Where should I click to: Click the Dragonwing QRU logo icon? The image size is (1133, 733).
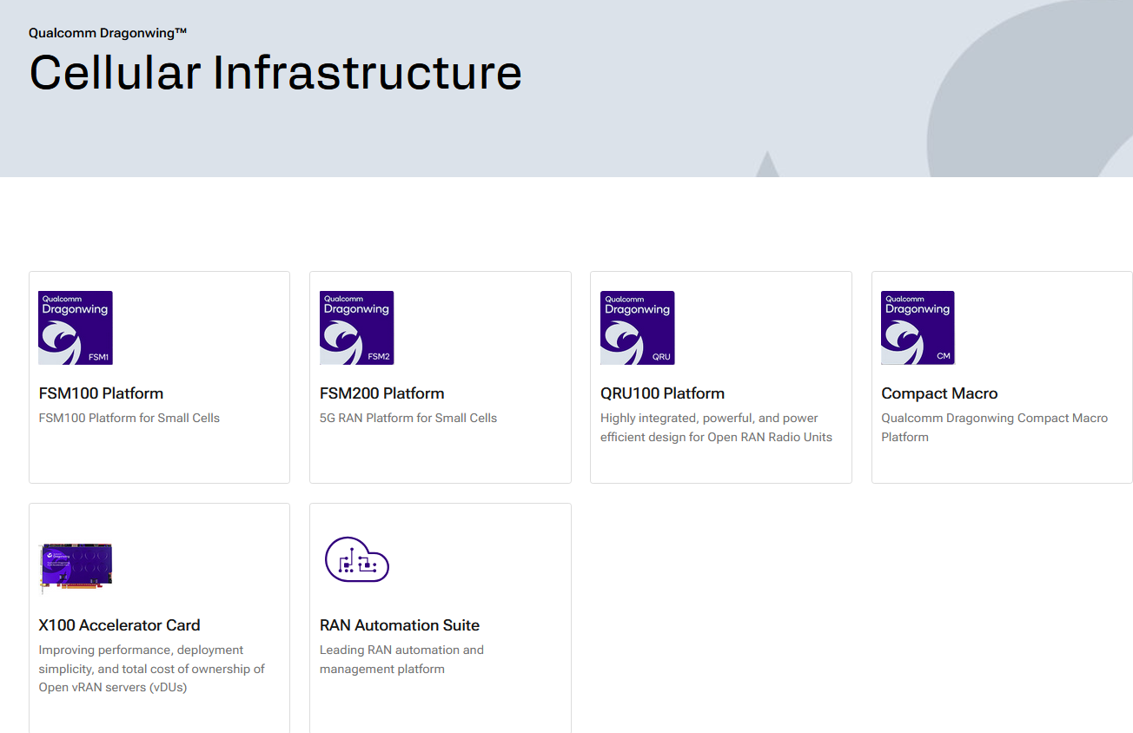637,327
